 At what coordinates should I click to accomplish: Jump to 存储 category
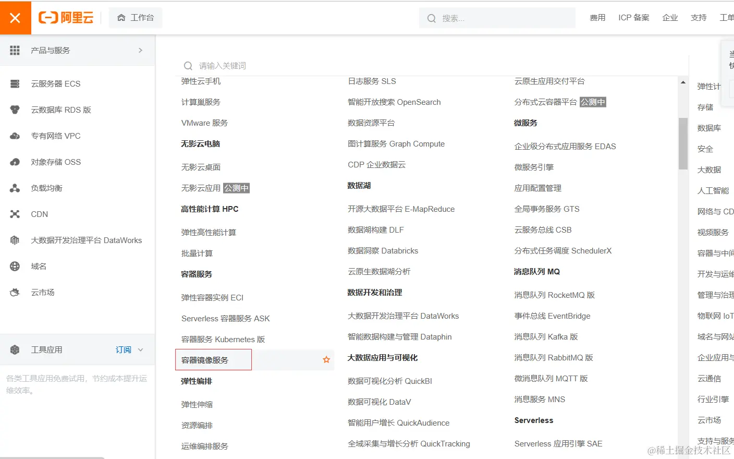pos(705,107)
